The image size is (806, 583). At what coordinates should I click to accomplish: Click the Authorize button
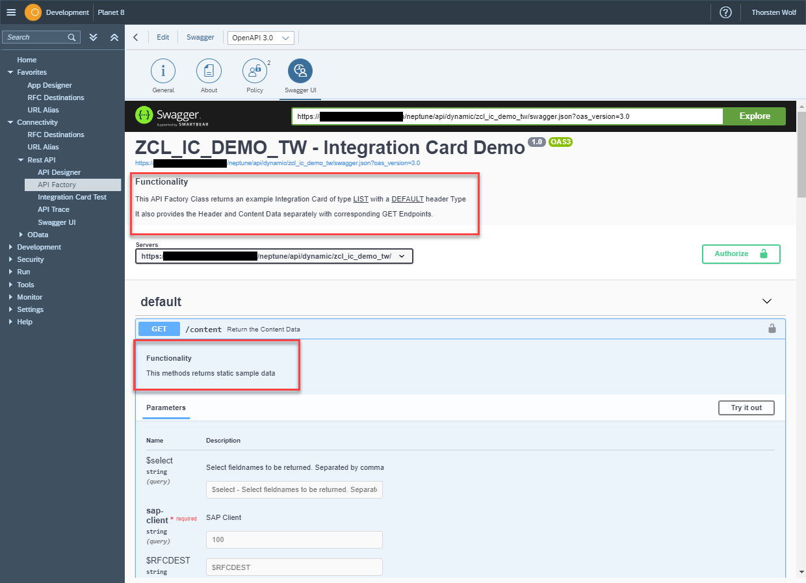coord(740,254)
